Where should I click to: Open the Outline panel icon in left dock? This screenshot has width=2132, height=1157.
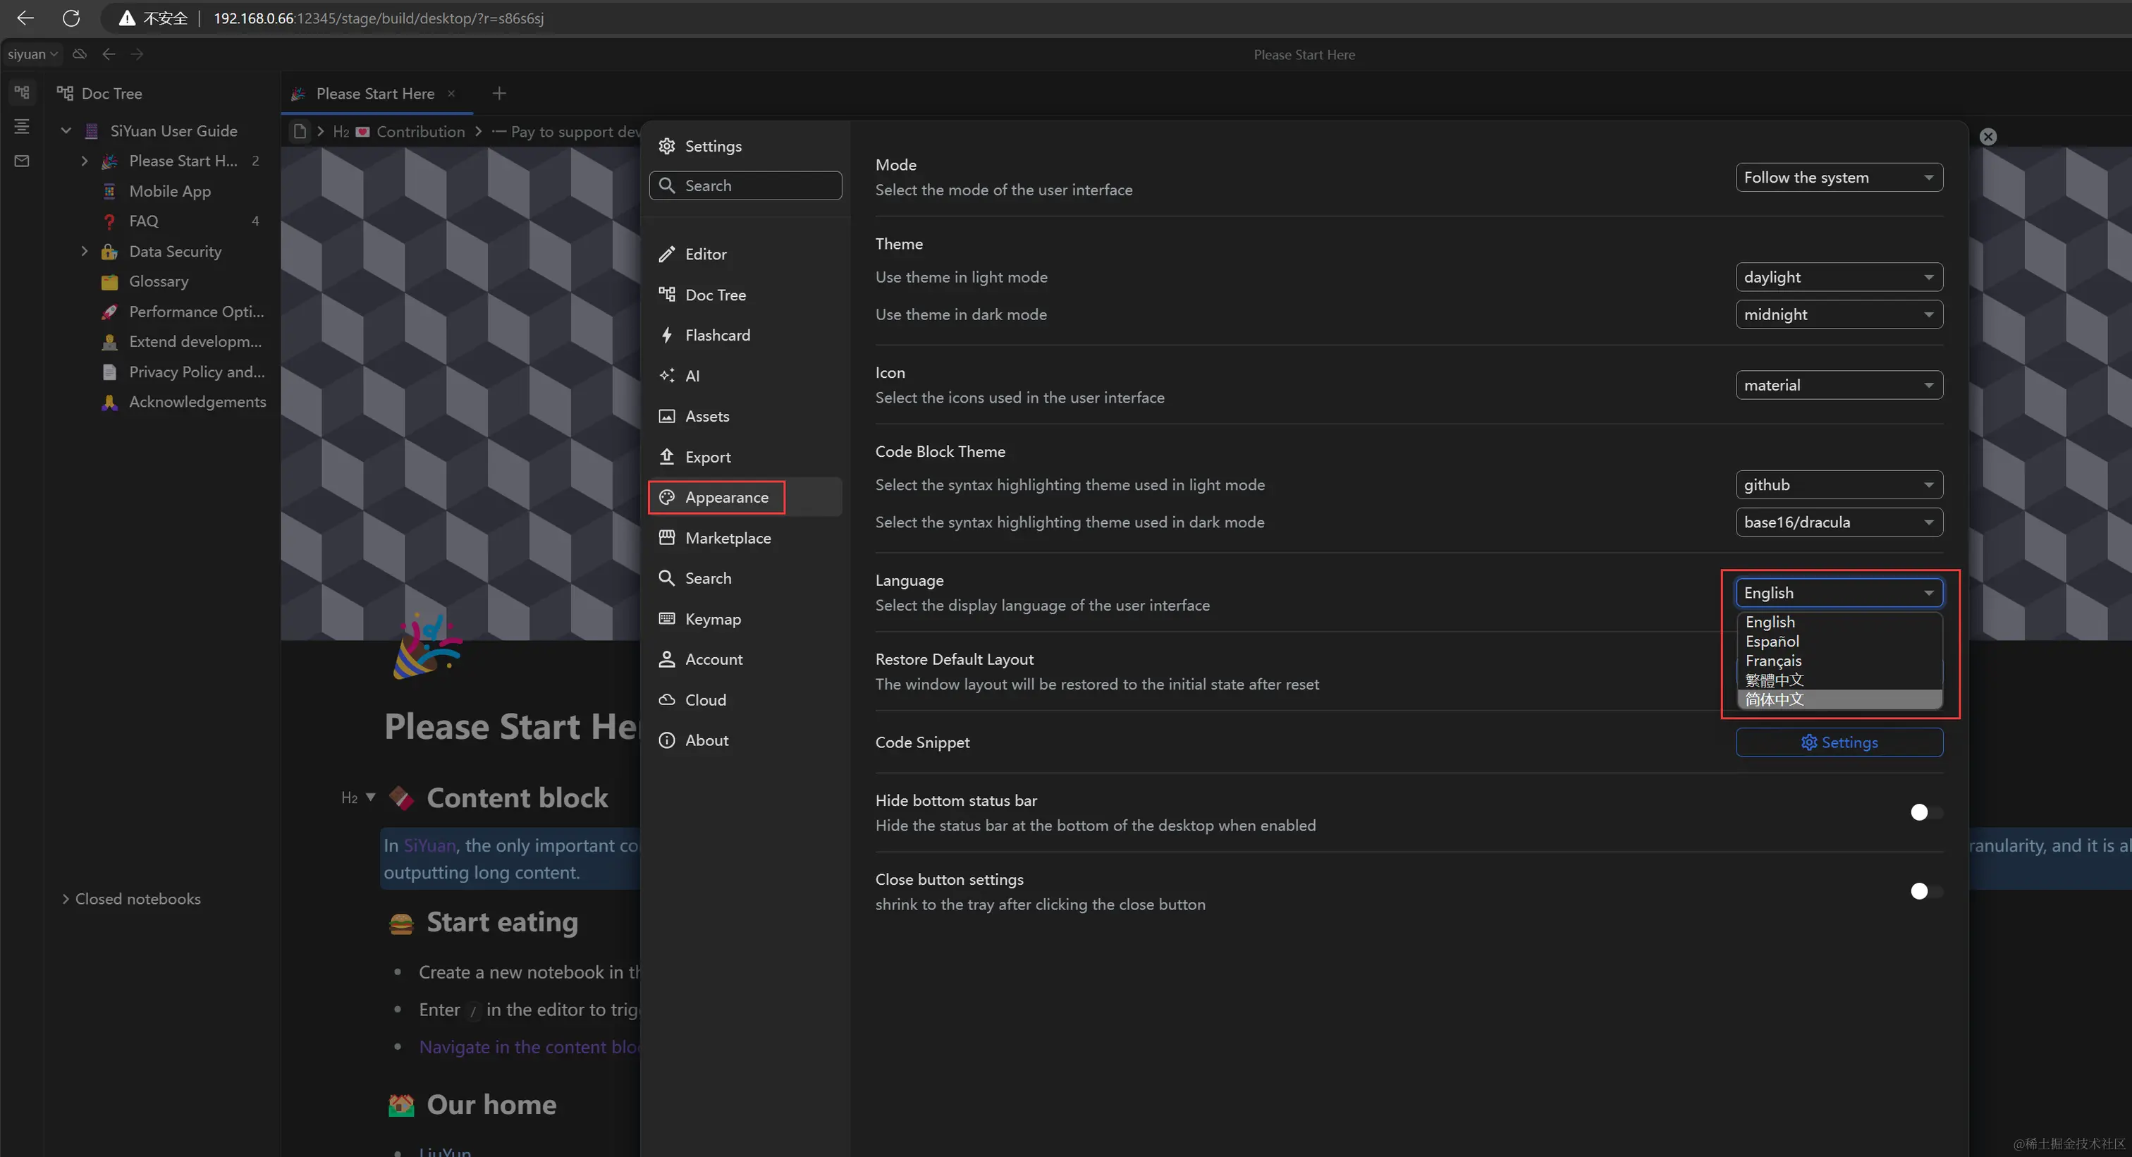[23, 126]
